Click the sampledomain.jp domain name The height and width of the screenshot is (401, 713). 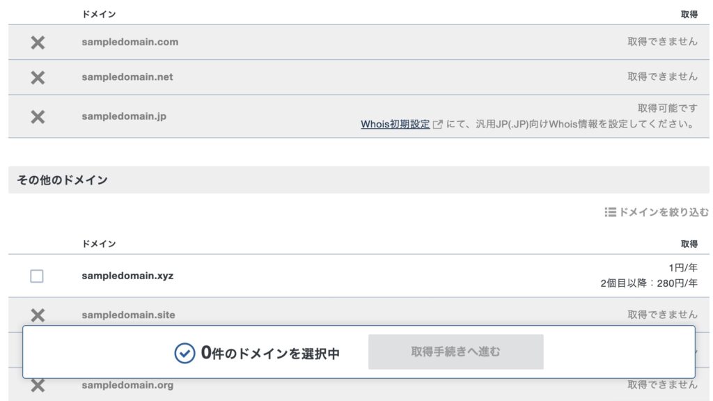pyautogui.click(x=124, y=116)
